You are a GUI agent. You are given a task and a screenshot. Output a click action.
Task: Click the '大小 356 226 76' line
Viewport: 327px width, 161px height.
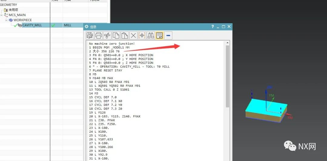pyautogui.click(x=104, y=51)
